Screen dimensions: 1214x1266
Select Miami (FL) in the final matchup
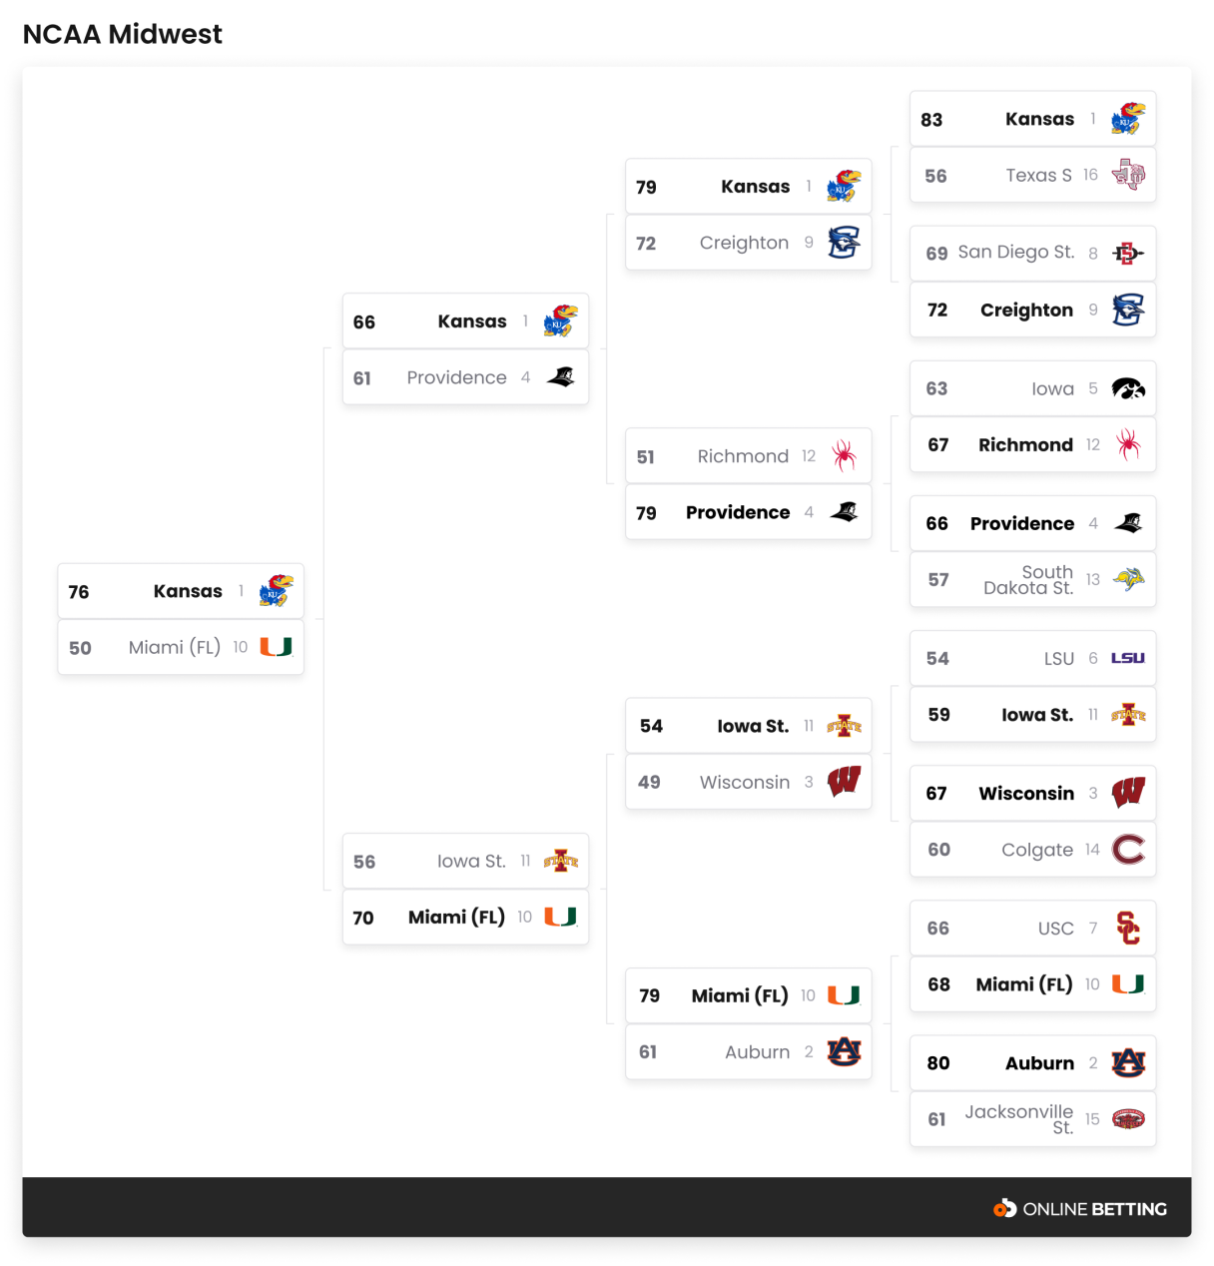(175, 647)
